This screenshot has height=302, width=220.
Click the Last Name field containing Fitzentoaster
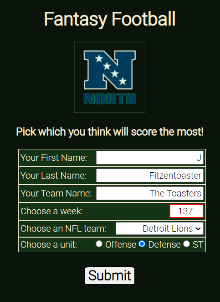click(x=150, y=175)
